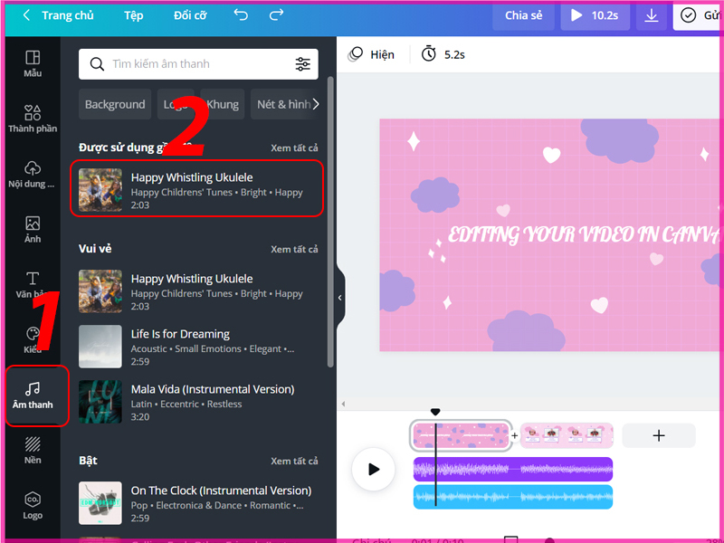Redo the last action
724x543 pixels.
[x=276, y=15]
